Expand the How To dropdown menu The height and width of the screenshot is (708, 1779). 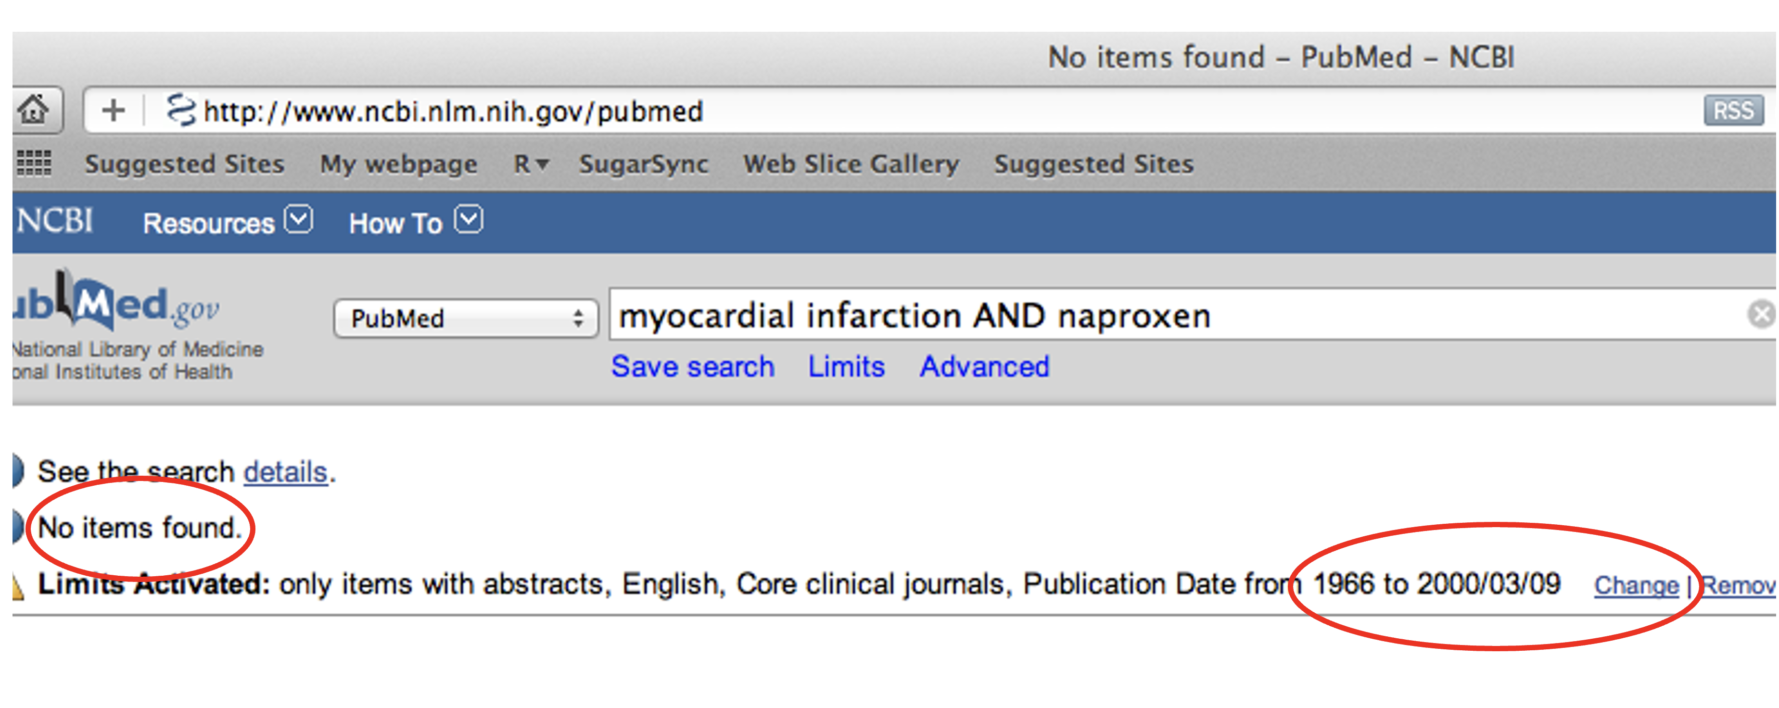416,222
